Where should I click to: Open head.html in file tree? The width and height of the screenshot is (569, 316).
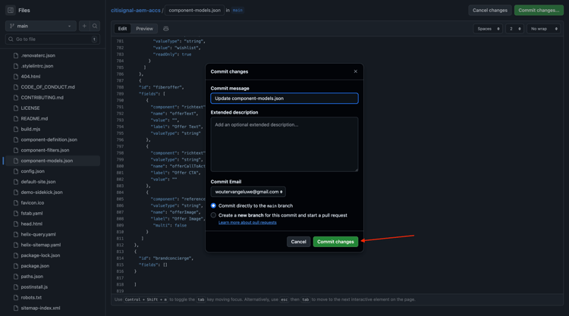32,224
